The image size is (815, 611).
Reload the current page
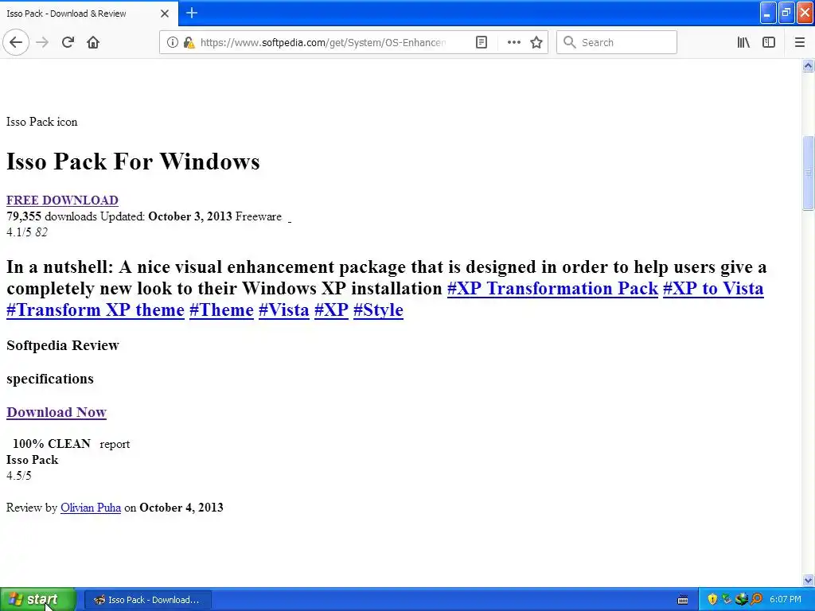coord(68,43)
